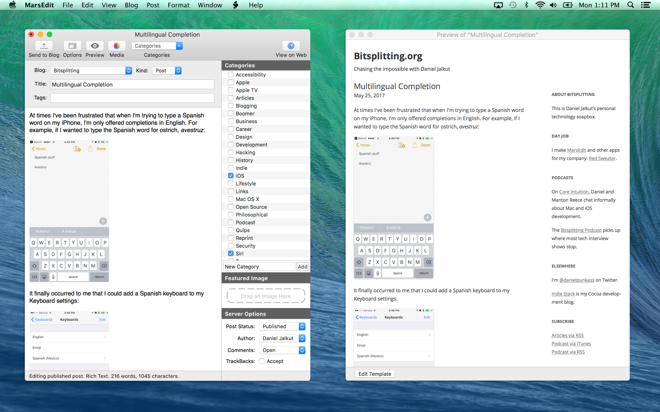Open the MarsEdit scripts menu icon

pos(236,5)
